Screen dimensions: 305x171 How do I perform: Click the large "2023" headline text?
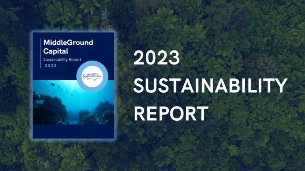coord(156,57)
